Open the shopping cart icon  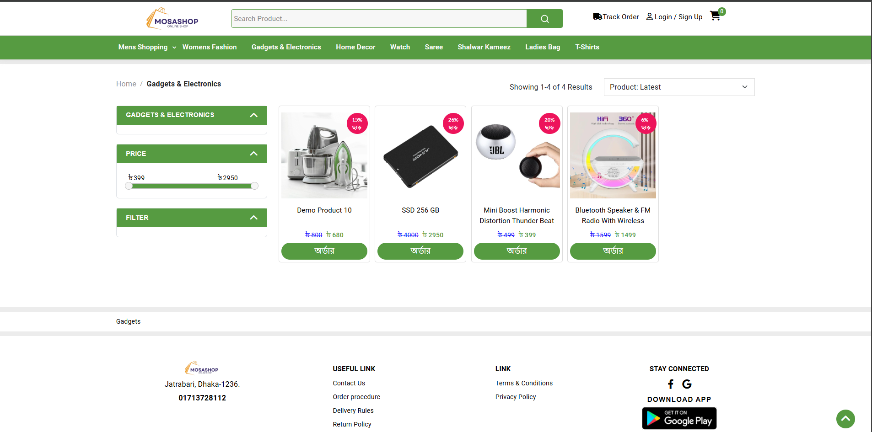click(715, 16)
